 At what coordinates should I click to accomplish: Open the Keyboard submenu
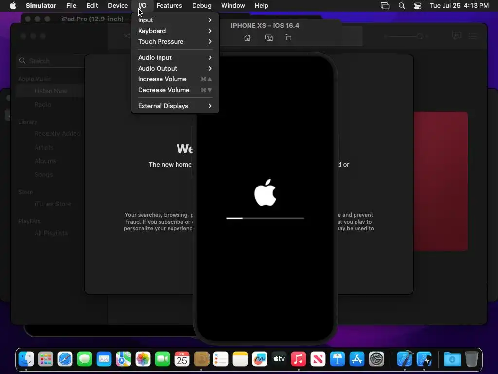point(175,31)
